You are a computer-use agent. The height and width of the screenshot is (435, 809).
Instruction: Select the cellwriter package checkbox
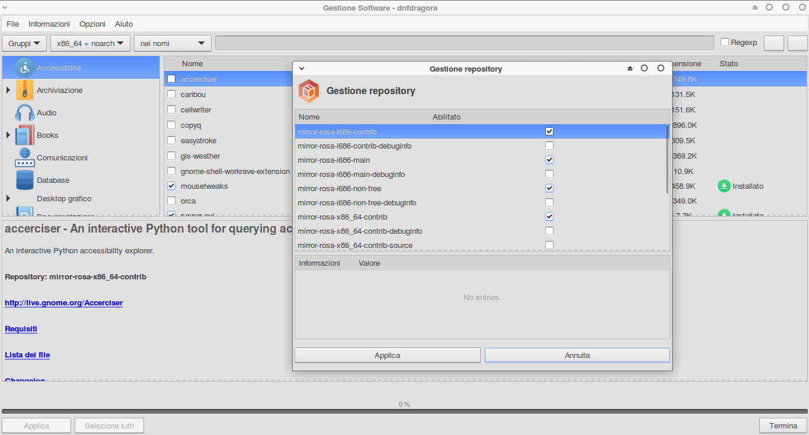point(171,109)
